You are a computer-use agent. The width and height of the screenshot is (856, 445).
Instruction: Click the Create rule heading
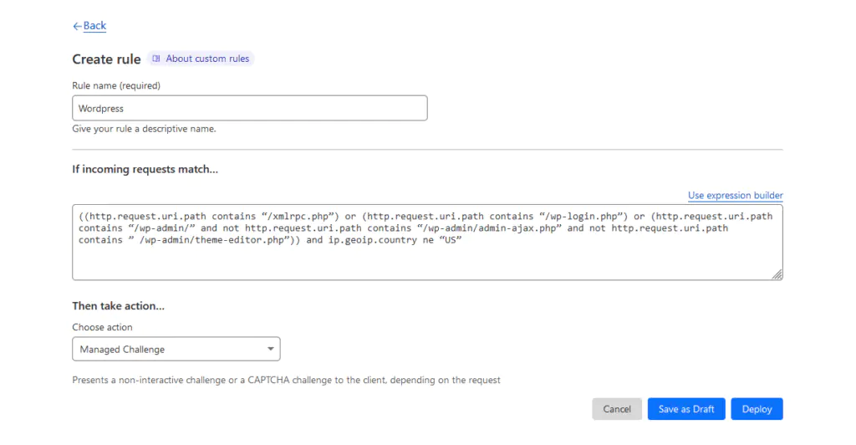pyautogui.click(x=106, y=59)
